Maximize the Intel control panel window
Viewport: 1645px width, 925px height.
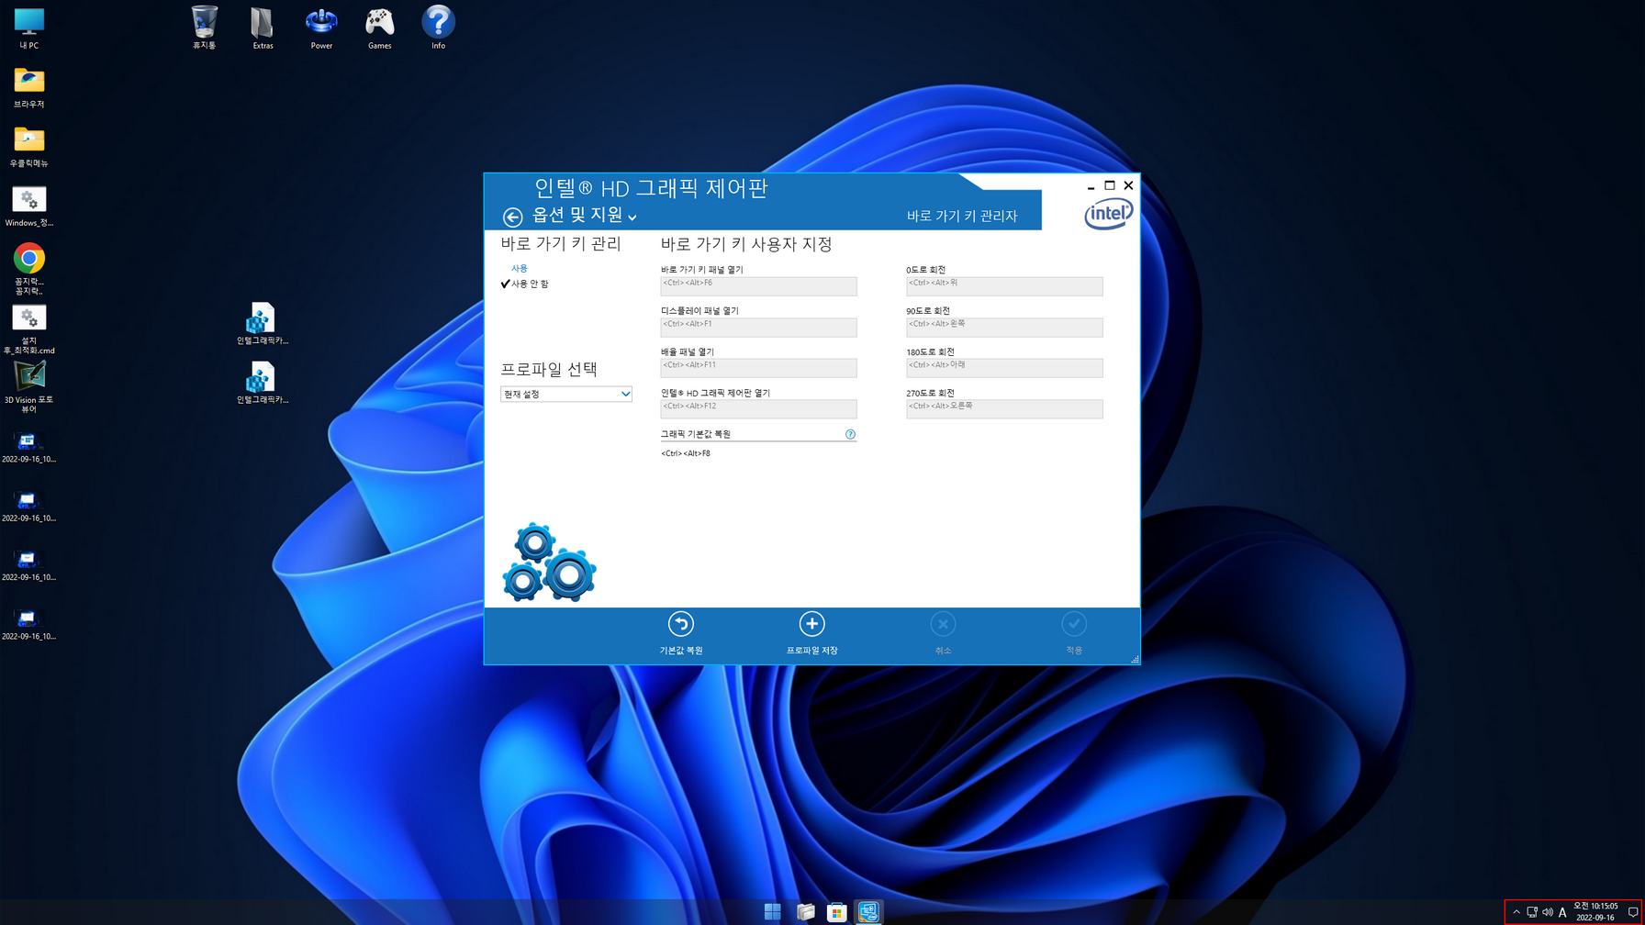(1110, 185)
